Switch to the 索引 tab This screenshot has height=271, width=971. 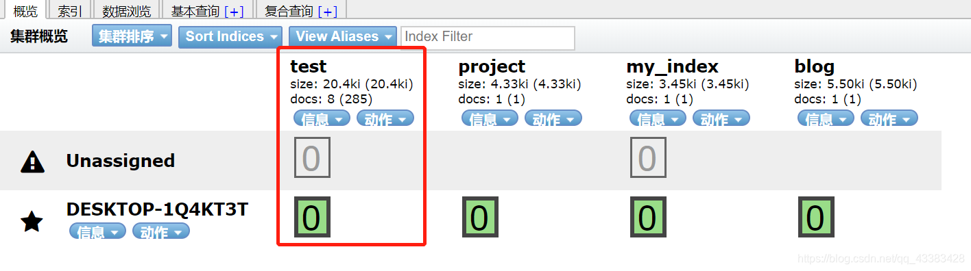click(71, 10)
